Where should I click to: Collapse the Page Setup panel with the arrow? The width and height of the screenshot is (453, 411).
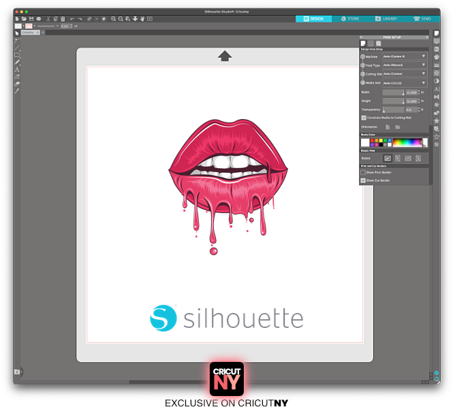point(361,37)
